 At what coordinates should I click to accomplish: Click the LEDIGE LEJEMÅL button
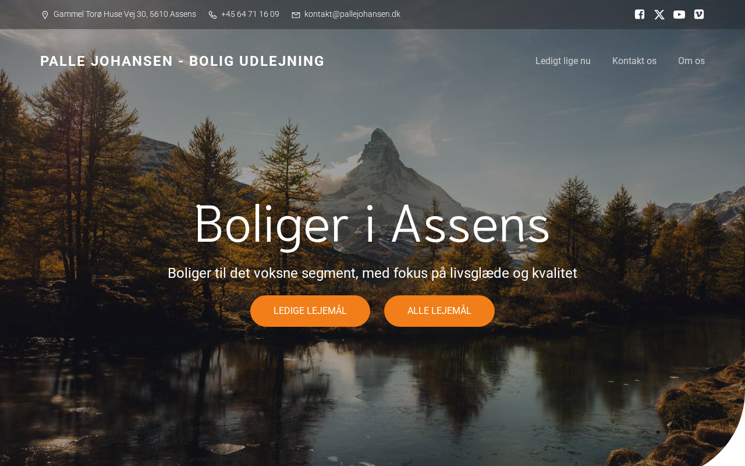point(310,311)
